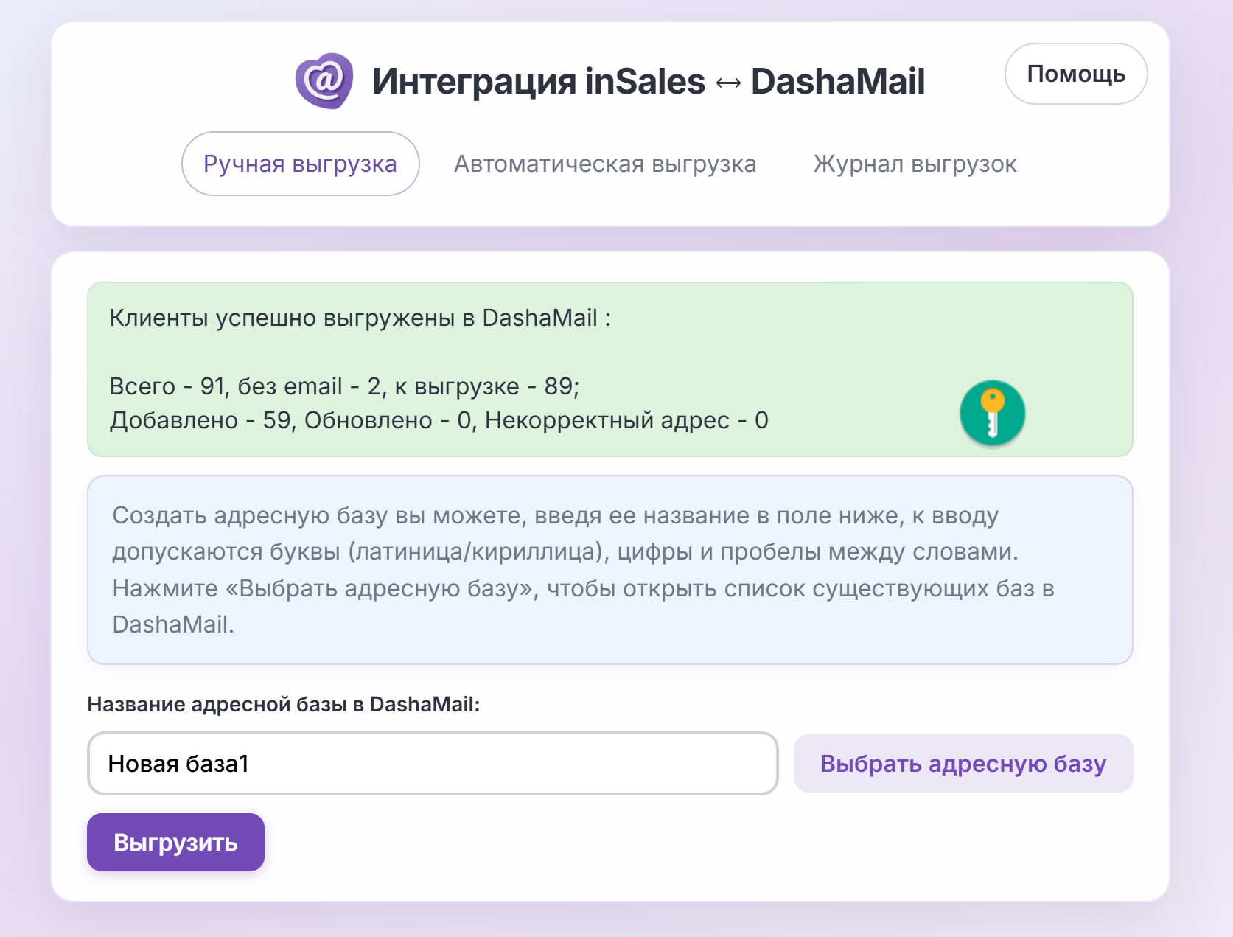
Task: Click the Клиенты успешно выгружены message line
Action: tap(360, 318)
